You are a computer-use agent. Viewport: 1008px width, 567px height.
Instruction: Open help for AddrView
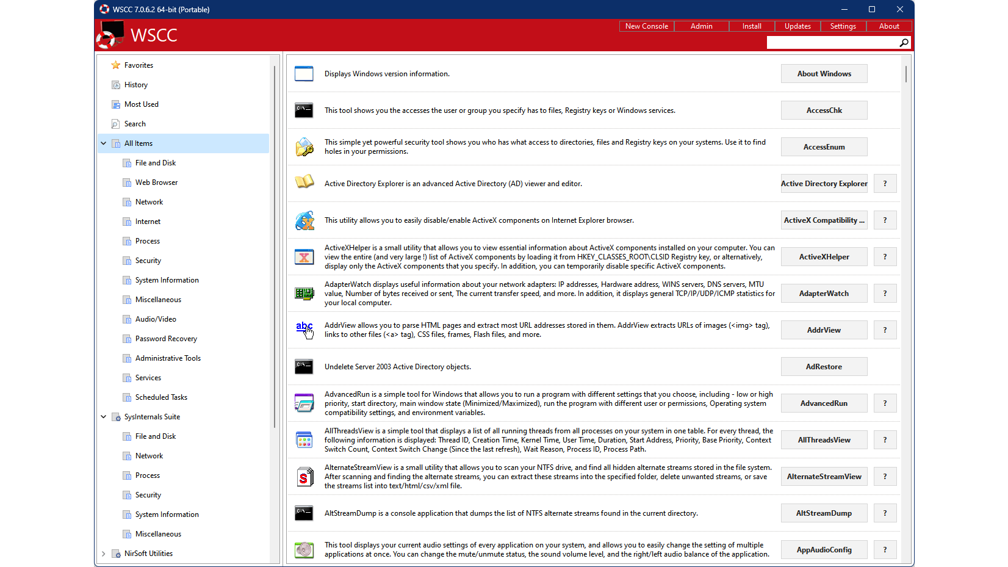pos(885,330)
